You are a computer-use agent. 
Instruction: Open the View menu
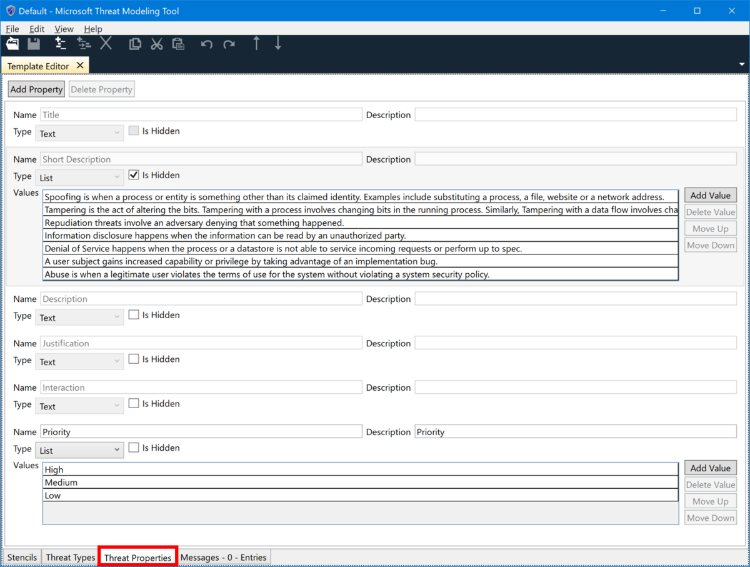coord(64,29)
